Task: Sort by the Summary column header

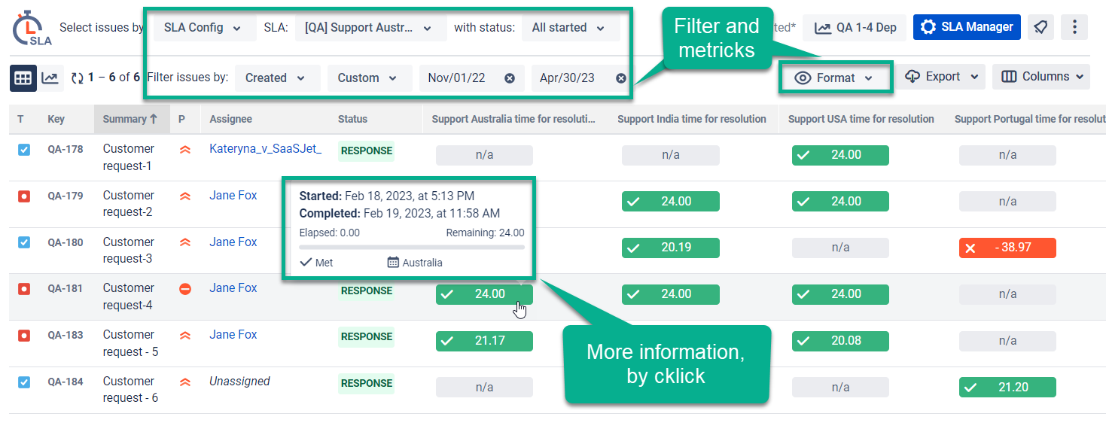Action: (130, 119)
